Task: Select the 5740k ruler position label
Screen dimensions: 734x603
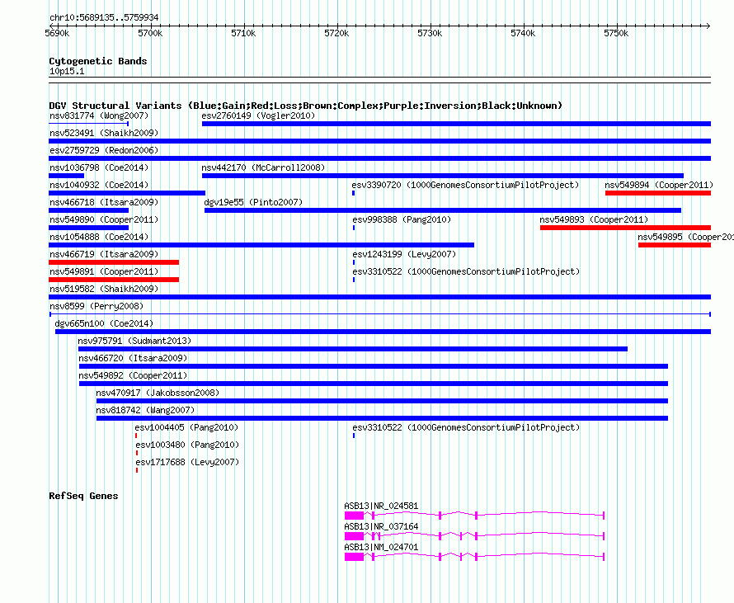Action: click(x=523, y=33)
